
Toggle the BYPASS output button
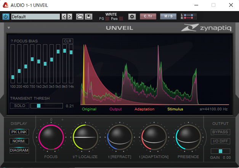(220, 132)
